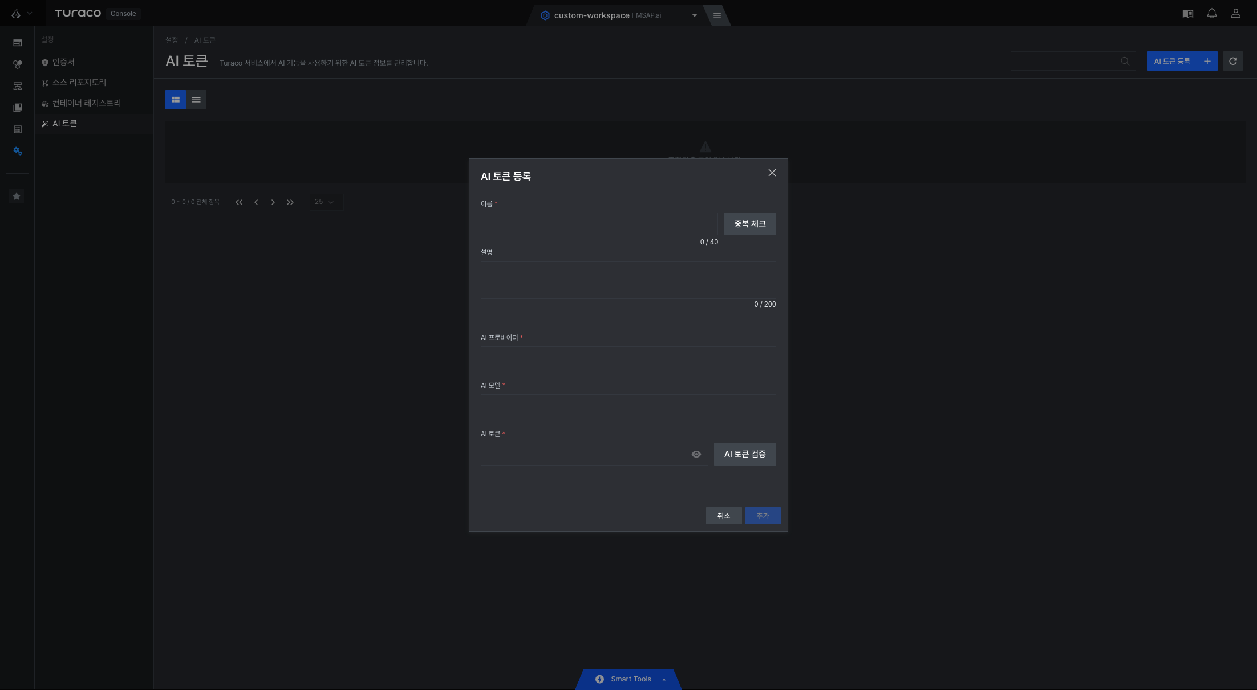
Task: Open the notifications bell icon
Action: 1212,14
